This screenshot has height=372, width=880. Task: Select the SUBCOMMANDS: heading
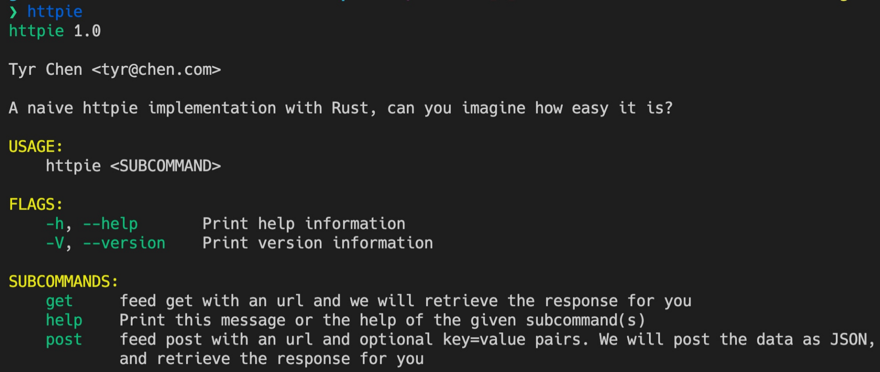[x=63, y=281]
